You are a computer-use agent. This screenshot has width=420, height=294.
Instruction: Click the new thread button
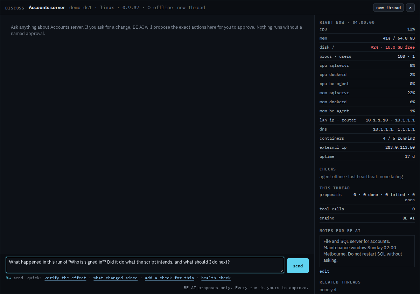pos(388,8)
